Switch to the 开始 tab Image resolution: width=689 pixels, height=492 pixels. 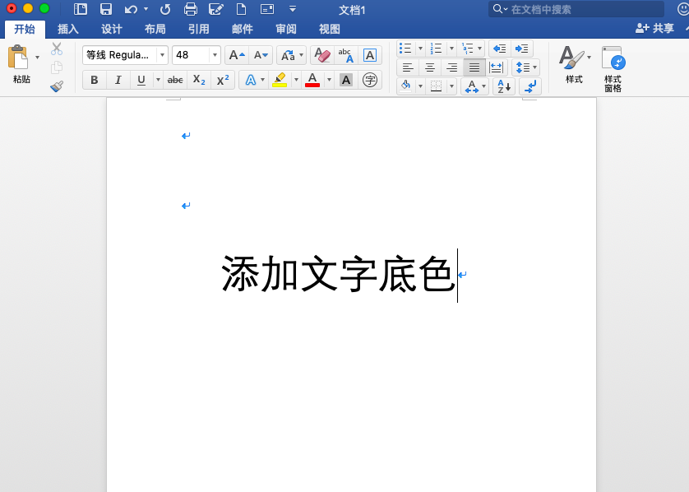point(25,29)
